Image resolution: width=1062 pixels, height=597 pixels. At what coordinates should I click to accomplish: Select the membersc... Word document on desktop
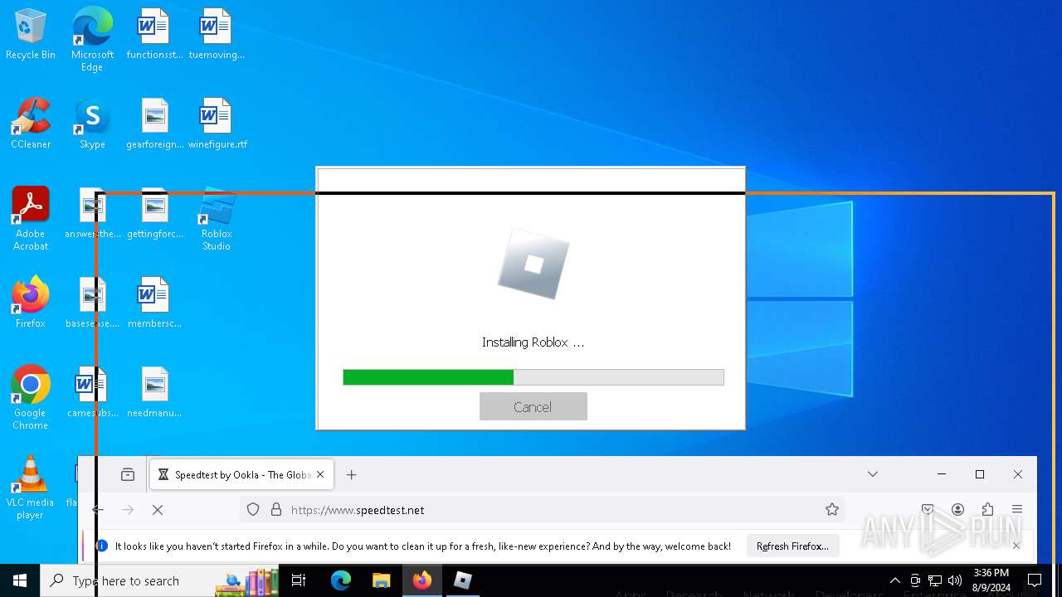click(154, 303)
